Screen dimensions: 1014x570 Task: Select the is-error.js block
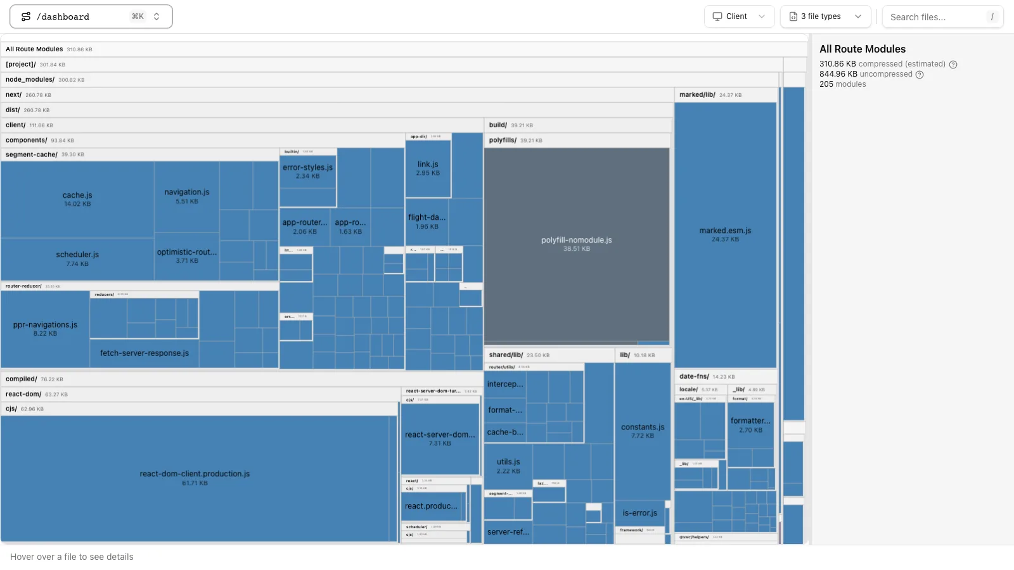tap(640, 513)
